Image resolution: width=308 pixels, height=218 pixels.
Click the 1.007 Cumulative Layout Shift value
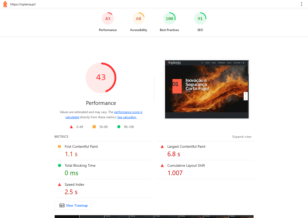point(175,173)
